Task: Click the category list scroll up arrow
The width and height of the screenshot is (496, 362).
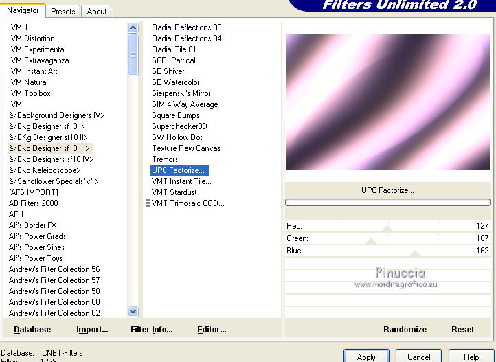Action: 133,28
